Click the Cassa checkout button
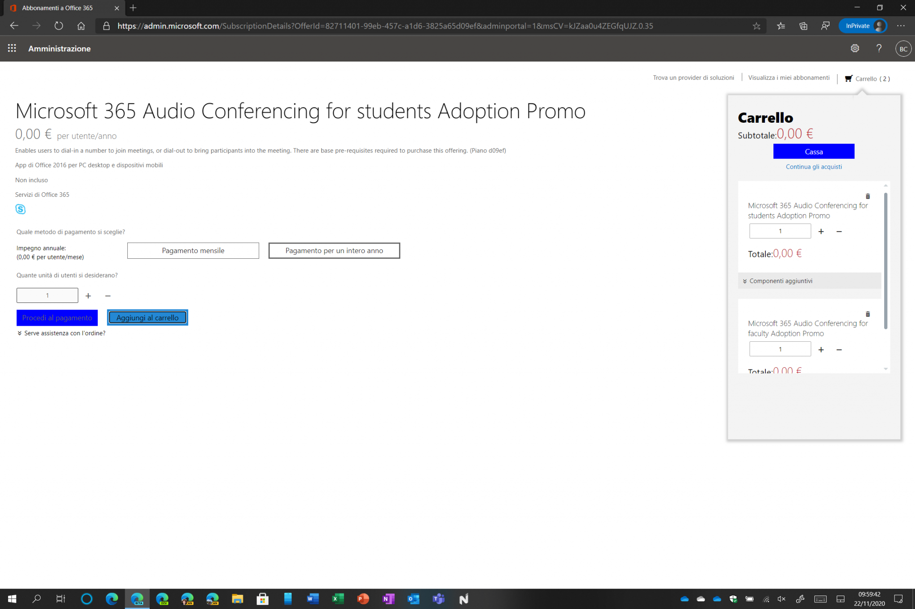Viewport: 915px width, 609px height. tap(814, 151)
